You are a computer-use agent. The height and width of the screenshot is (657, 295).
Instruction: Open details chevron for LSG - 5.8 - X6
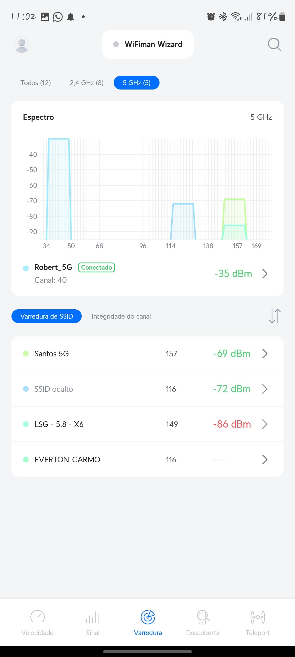tap(264, 424)
